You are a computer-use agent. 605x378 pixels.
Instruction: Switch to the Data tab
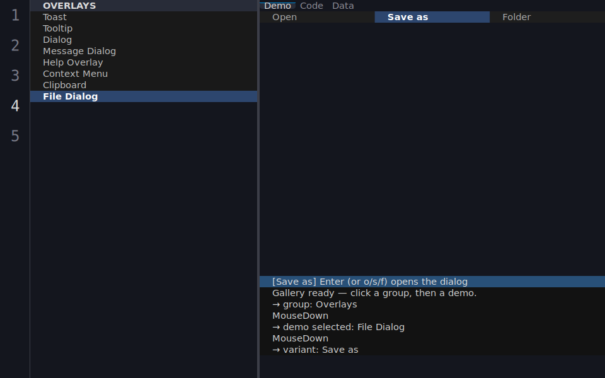pos(343,6)
